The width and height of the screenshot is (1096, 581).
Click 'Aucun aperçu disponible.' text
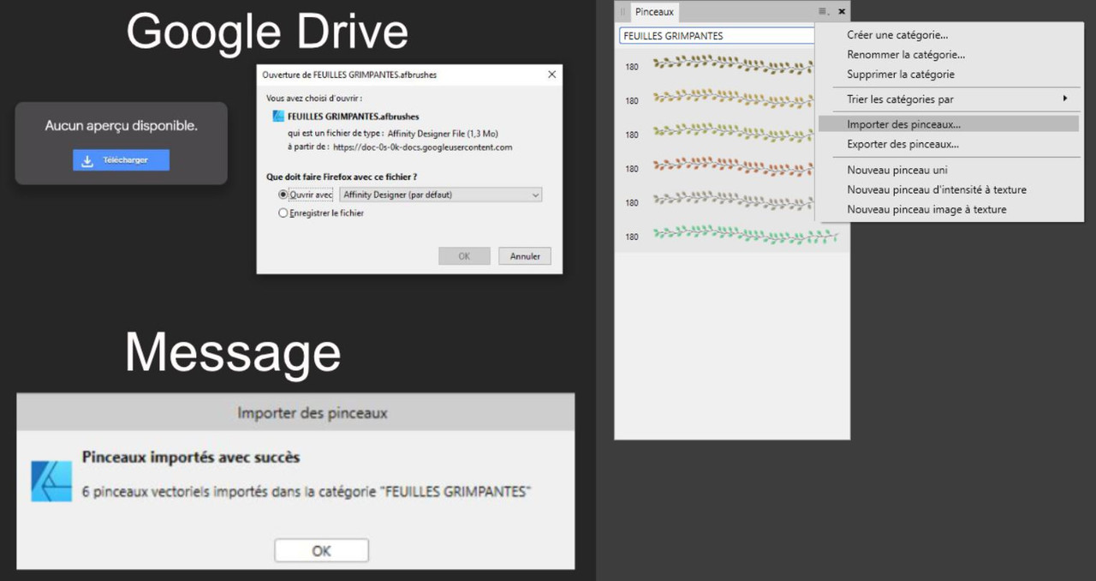pos(122,126)
